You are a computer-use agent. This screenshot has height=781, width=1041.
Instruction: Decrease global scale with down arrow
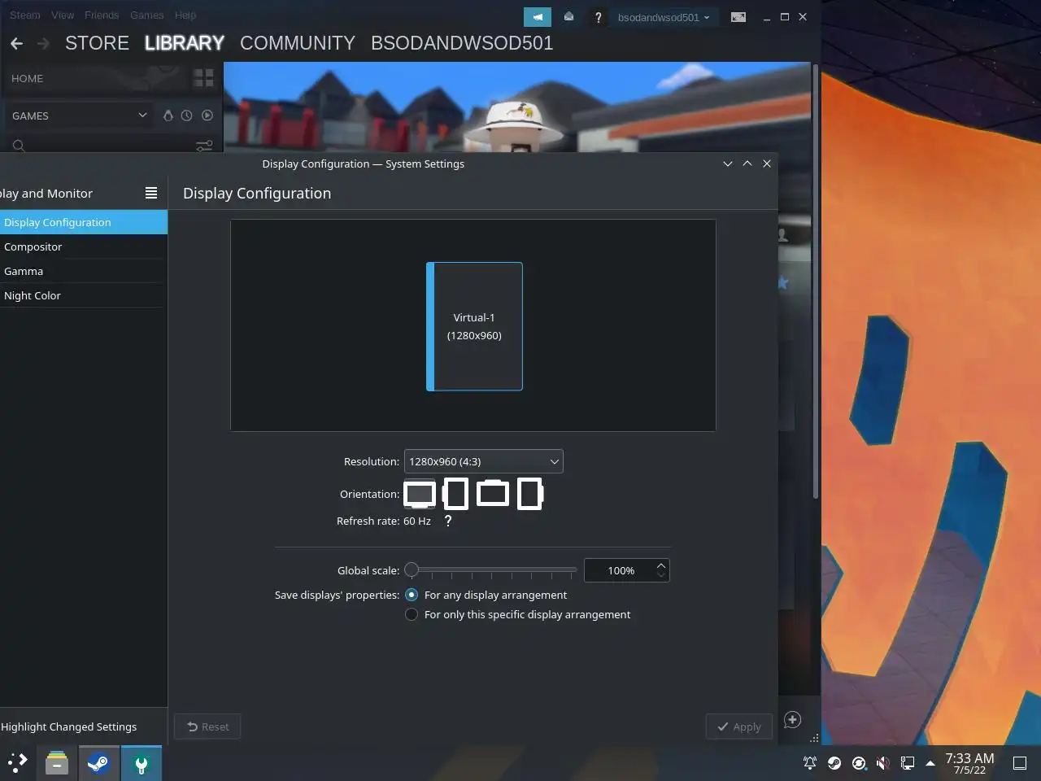[x=661, y=575]
